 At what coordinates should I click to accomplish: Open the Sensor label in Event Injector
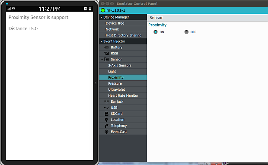tap(116, 59)
